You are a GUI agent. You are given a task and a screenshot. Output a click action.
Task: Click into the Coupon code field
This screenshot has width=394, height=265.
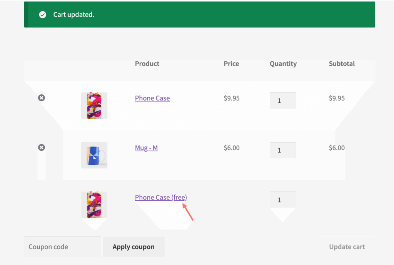[62, 247]
